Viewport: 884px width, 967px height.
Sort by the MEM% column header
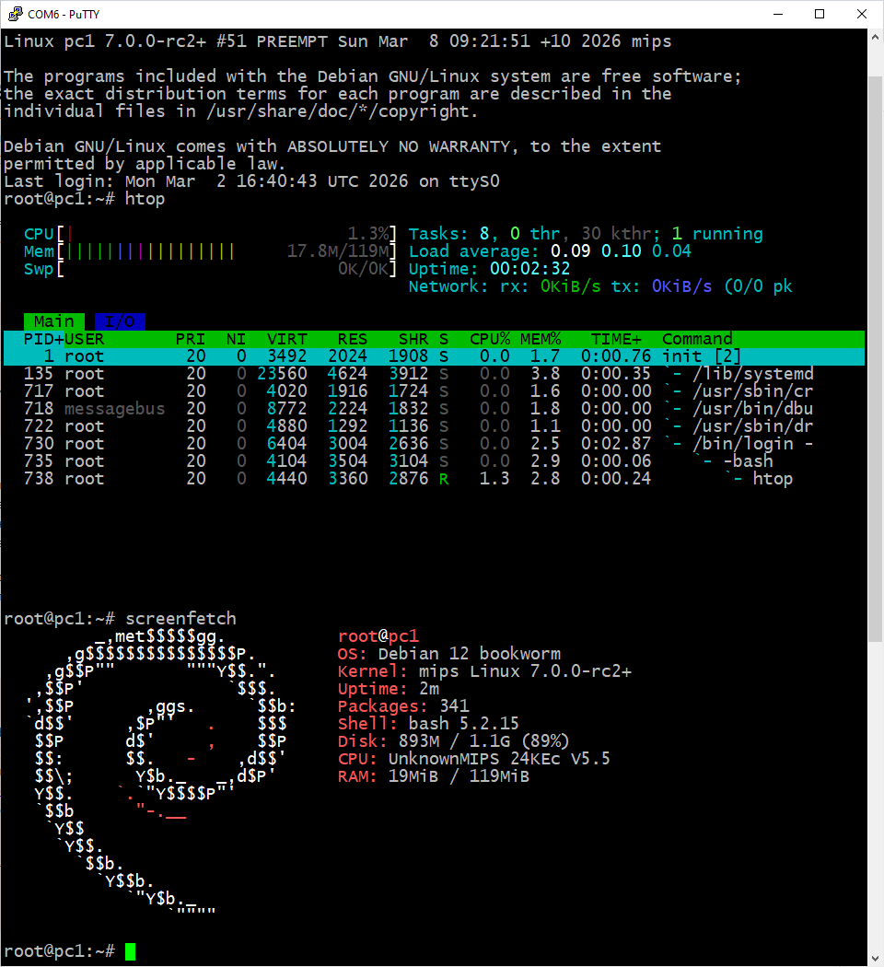541,339
